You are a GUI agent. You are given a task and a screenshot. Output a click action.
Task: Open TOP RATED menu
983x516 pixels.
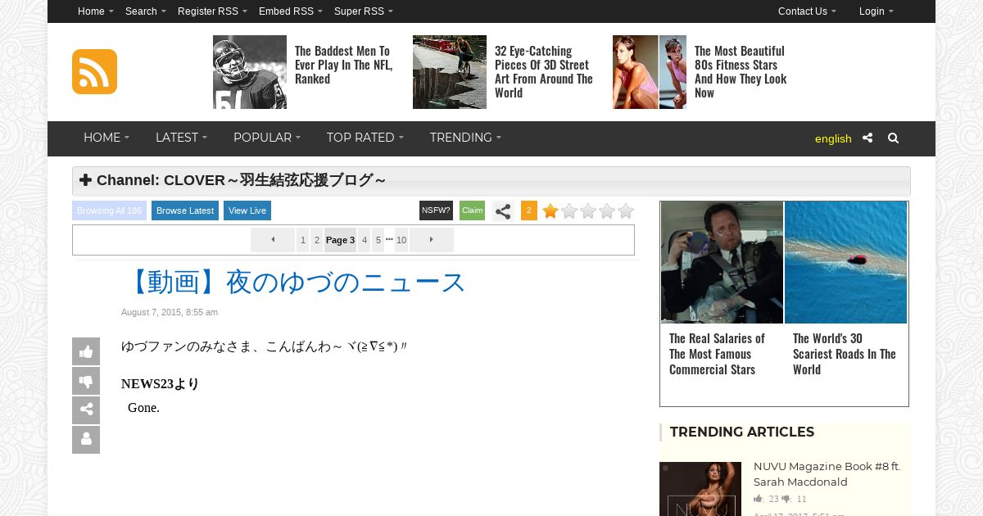pos(365,138)
